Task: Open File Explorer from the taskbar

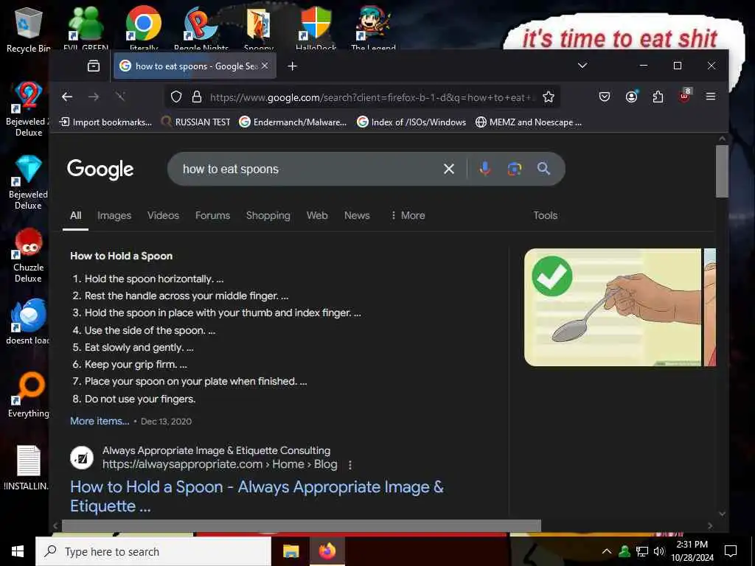Action: tap(290, 551)
